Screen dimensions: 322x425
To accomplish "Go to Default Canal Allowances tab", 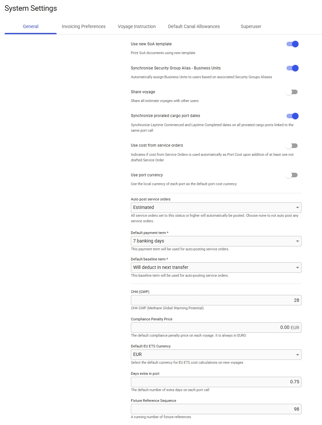I will [x=194, y=26].
